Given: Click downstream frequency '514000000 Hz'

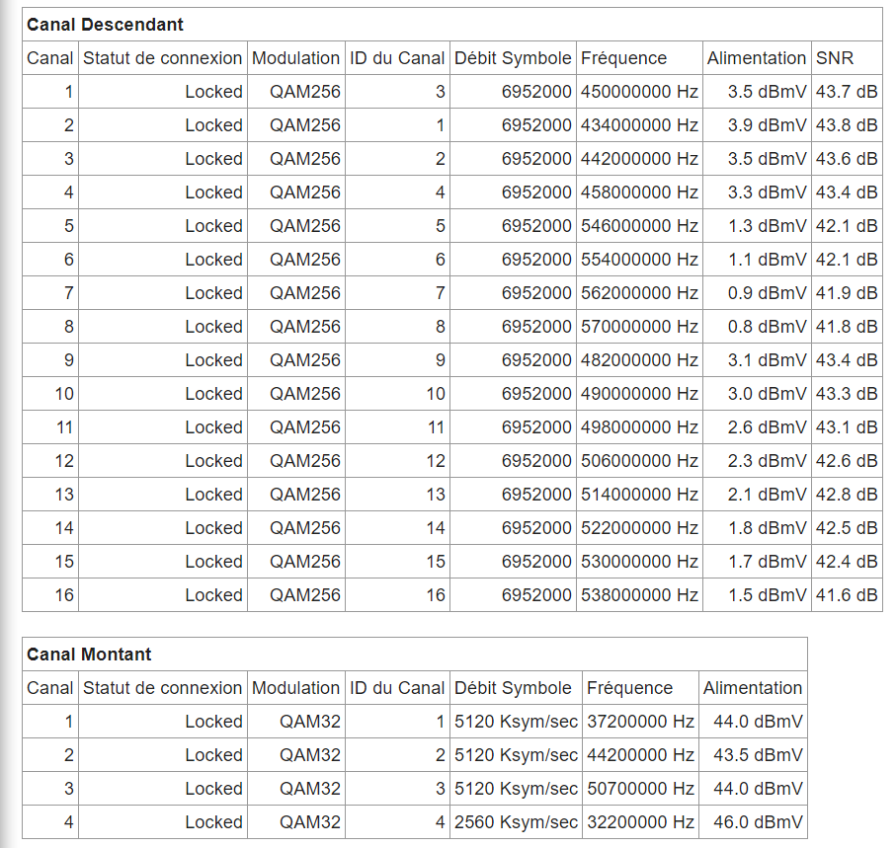Looking at the screenshot, I should tap(639, 495).
